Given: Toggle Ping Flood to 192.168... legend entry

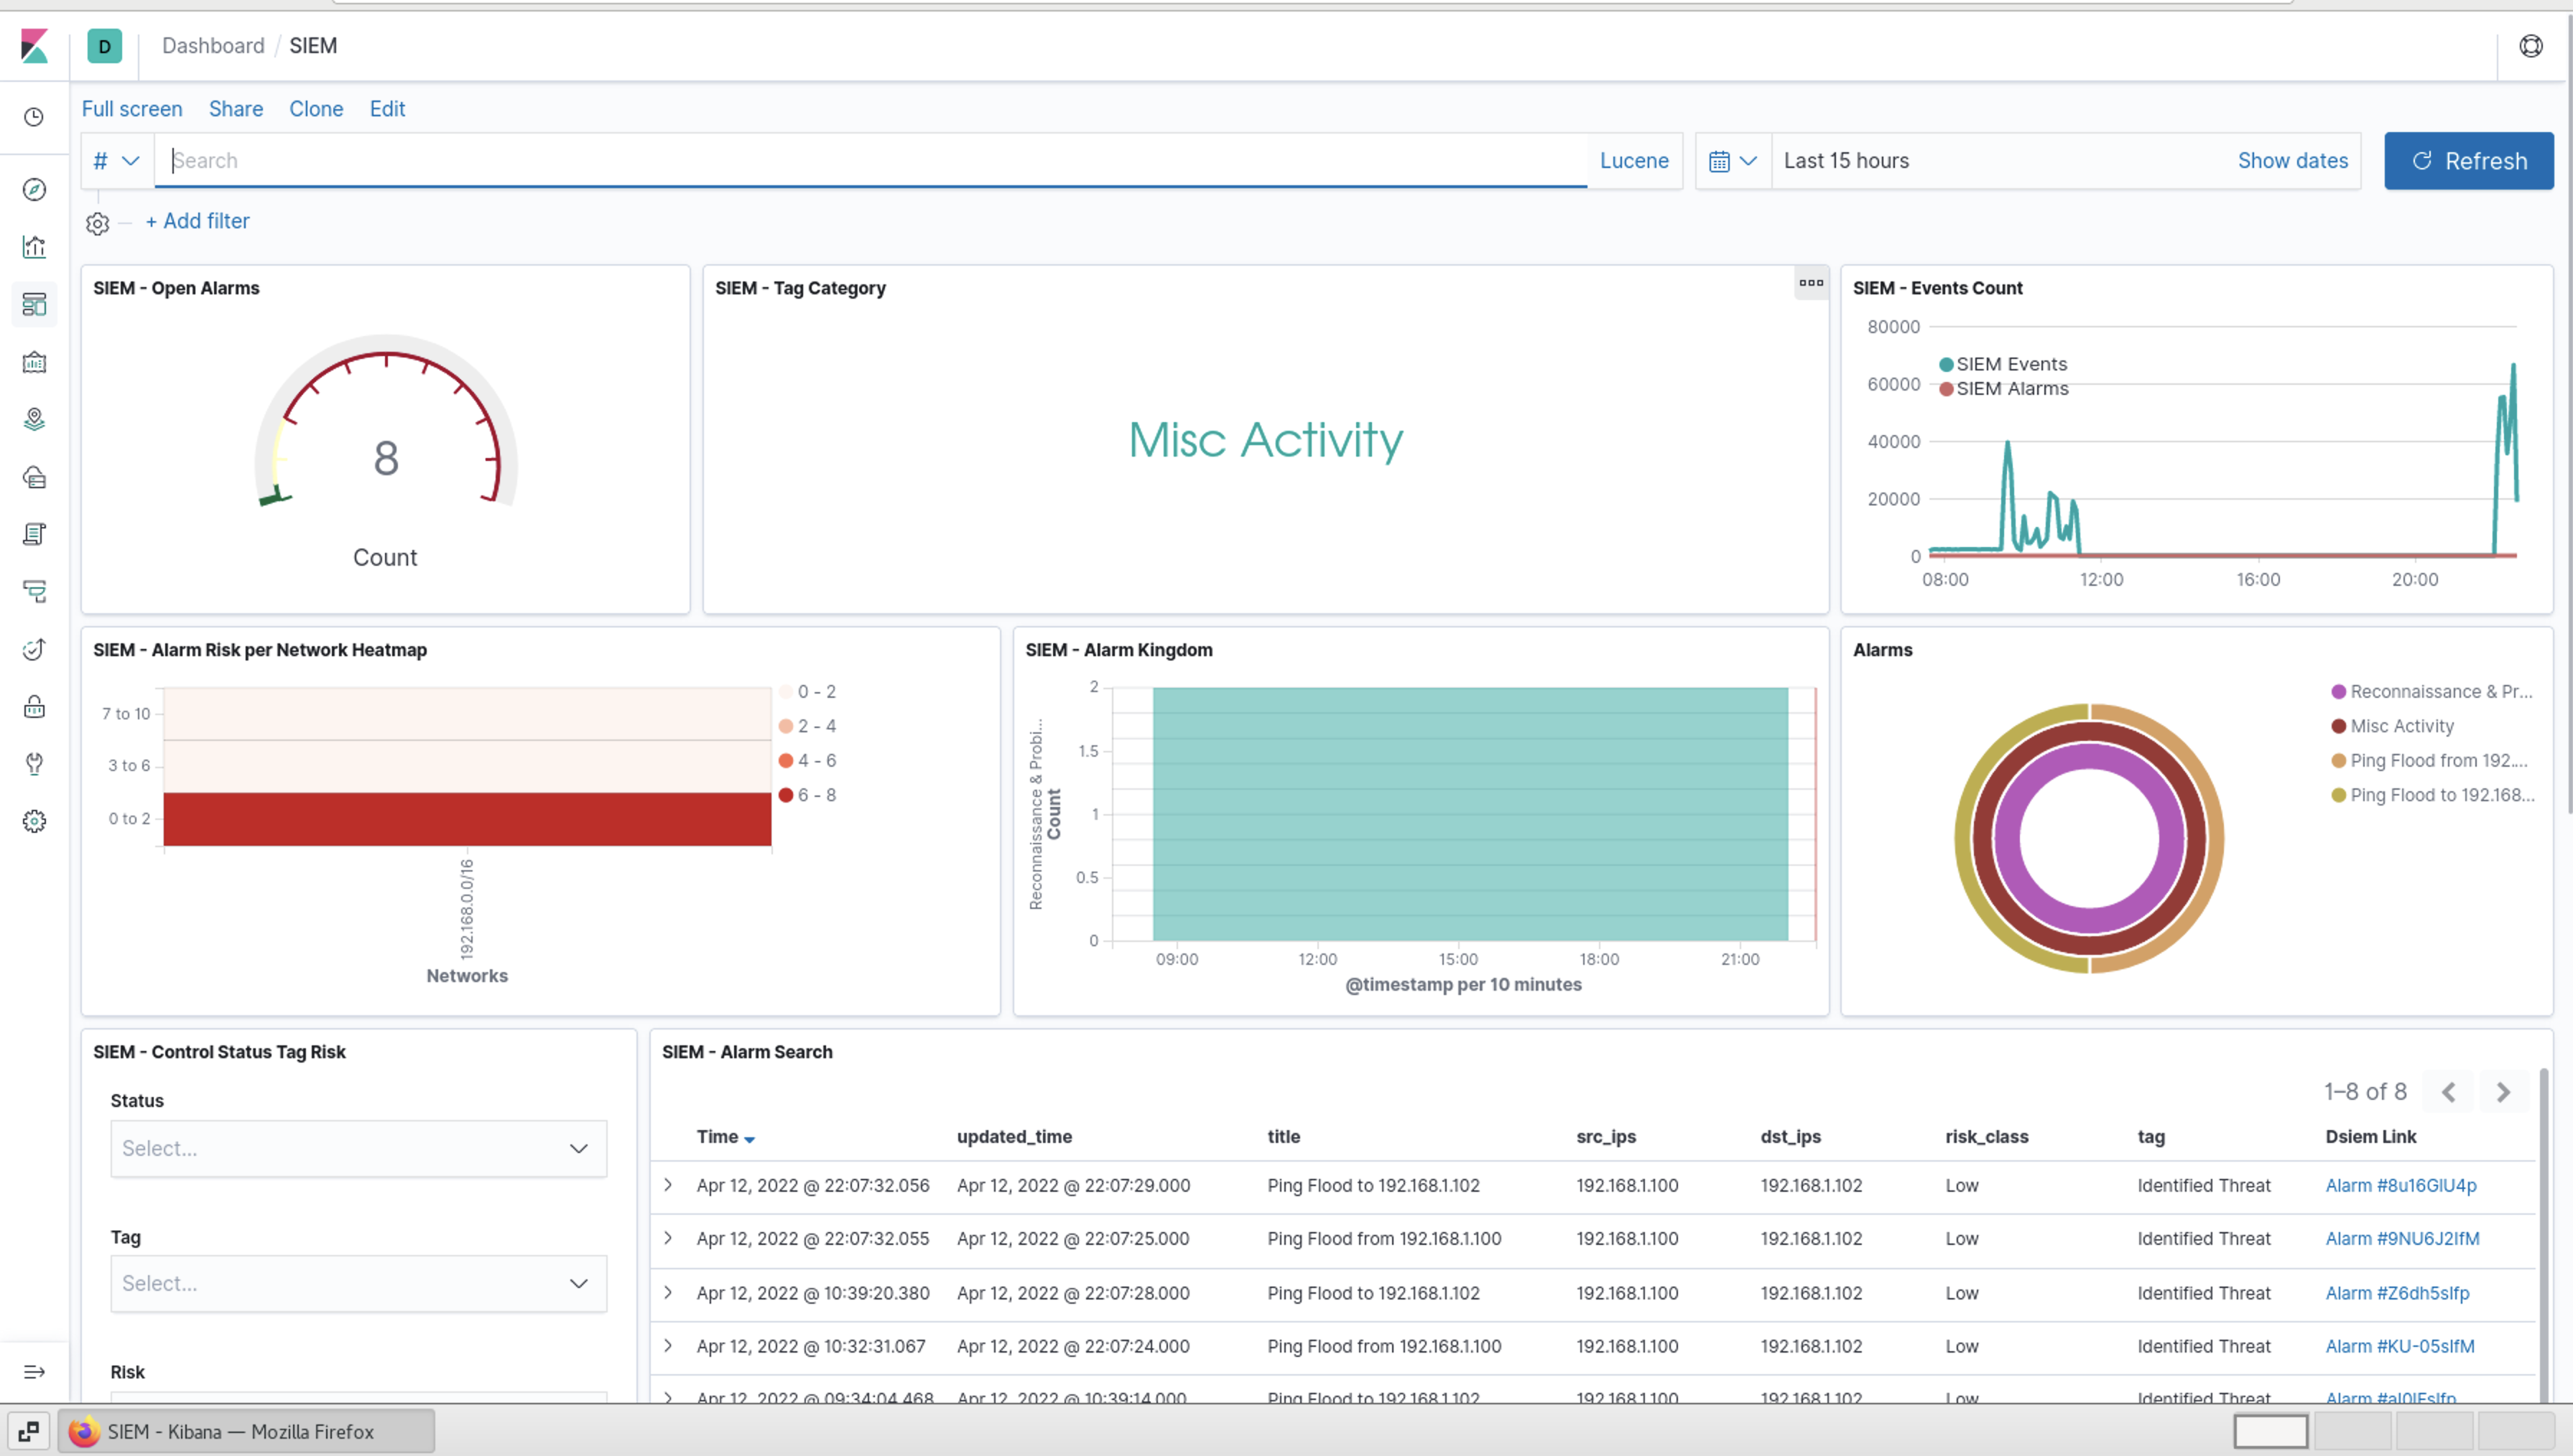Looking at the screenshot, I should tap(2433, 795).
